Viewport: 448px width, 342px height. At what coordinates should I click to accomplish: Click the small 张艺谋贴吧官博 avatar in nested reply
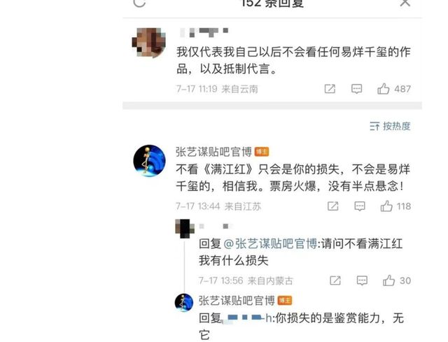[x=183, y=303]
